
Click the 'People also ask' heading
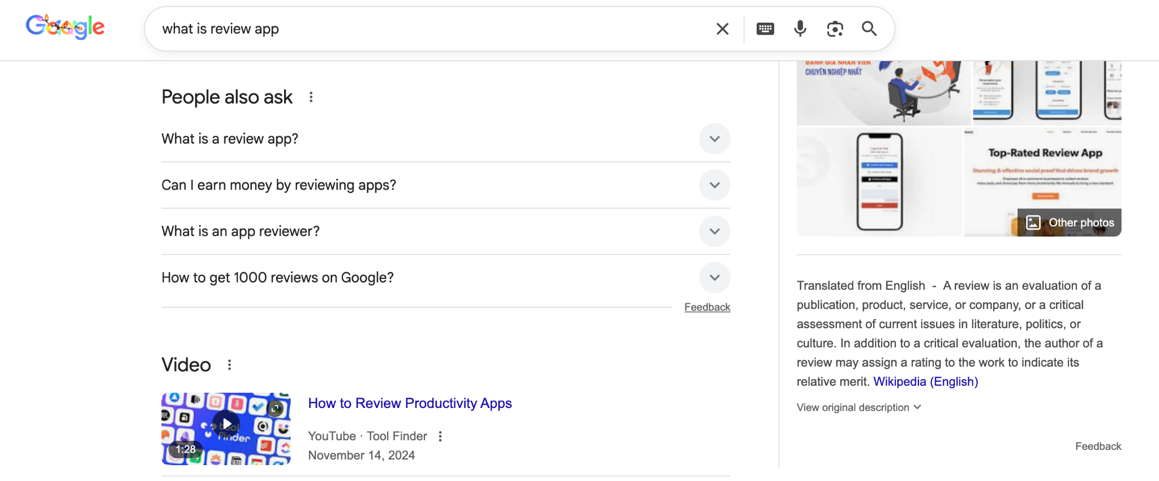(227, 97)
